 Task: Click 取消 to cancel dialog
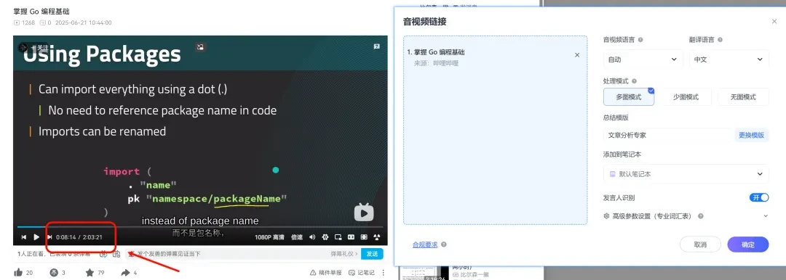pyautogui.click(x=700, y=244)
